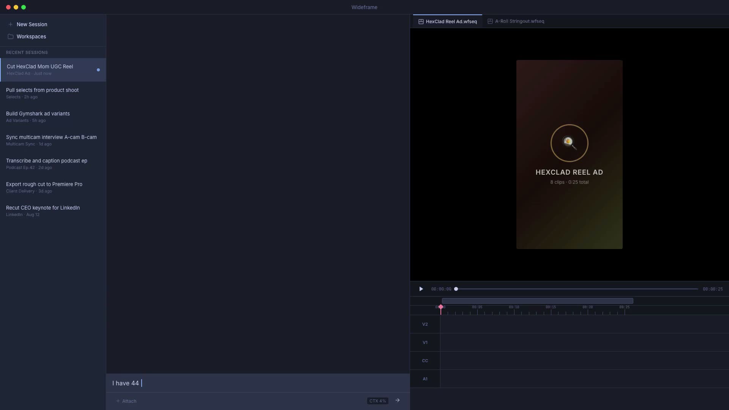Click the Wideframe window title
Image resolution: width=729 pixels, height=410 pixels.
(x=364, y=7)
